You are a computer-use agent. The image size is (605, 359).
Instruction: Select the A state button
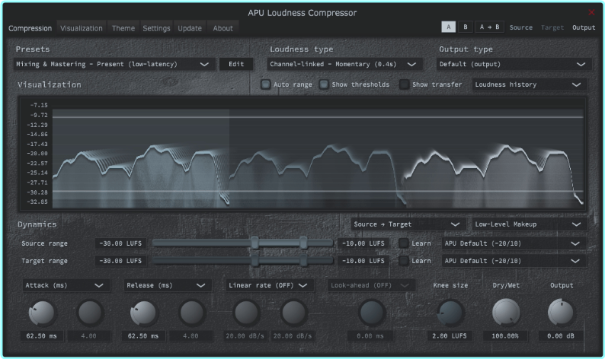448,27
